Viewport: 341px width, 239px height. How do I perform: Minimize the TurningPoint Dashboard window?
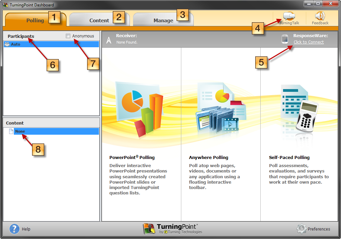309,3
